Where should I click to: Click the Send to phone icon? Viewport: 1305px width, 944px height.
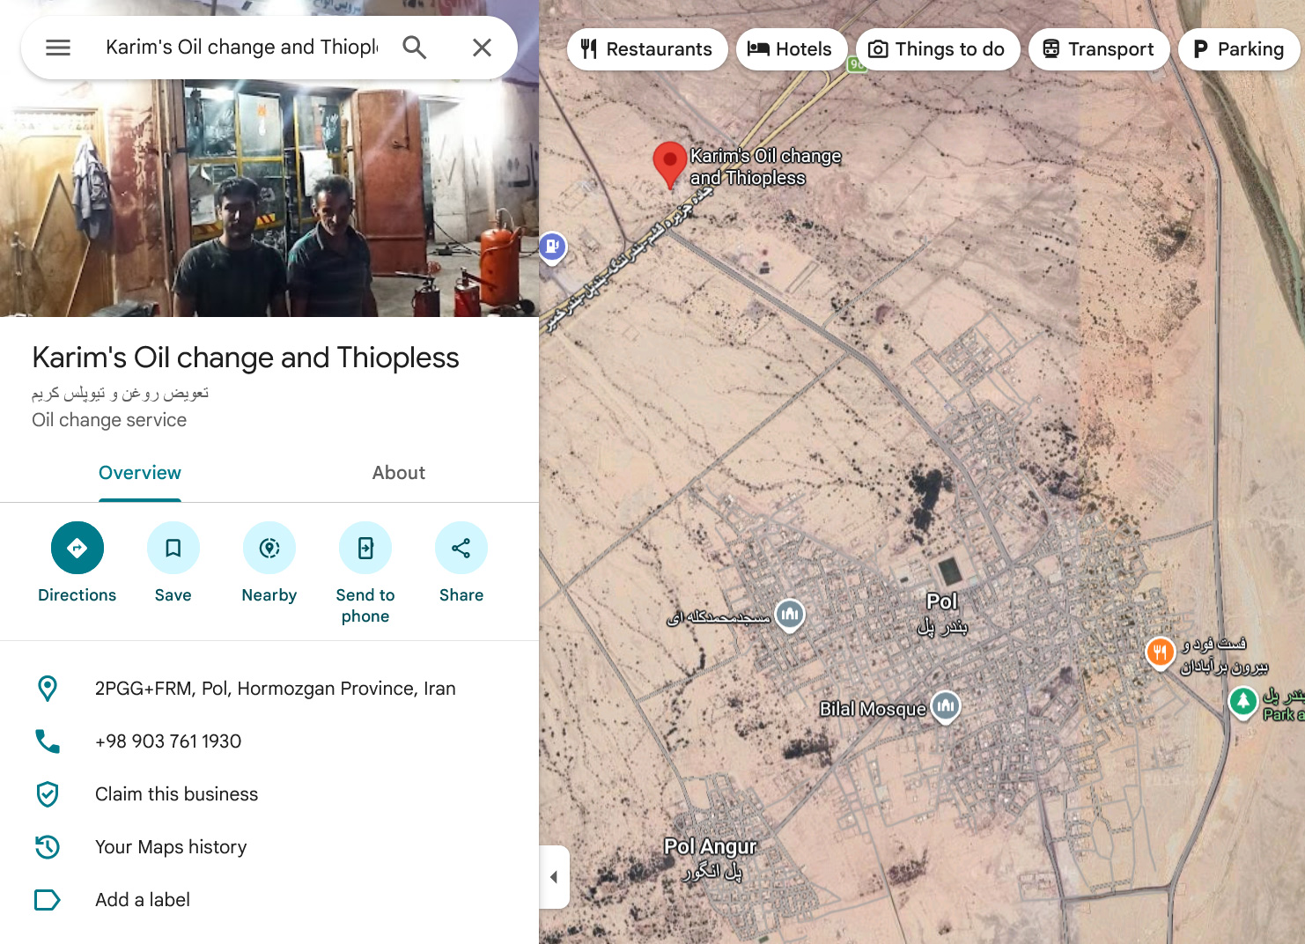coord(365,548)
